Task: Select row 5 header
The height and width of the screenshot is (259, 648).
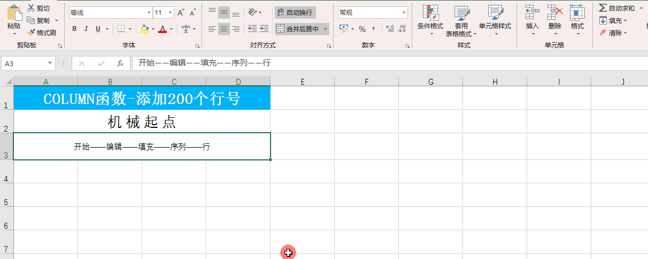Action: coord(6,195)
